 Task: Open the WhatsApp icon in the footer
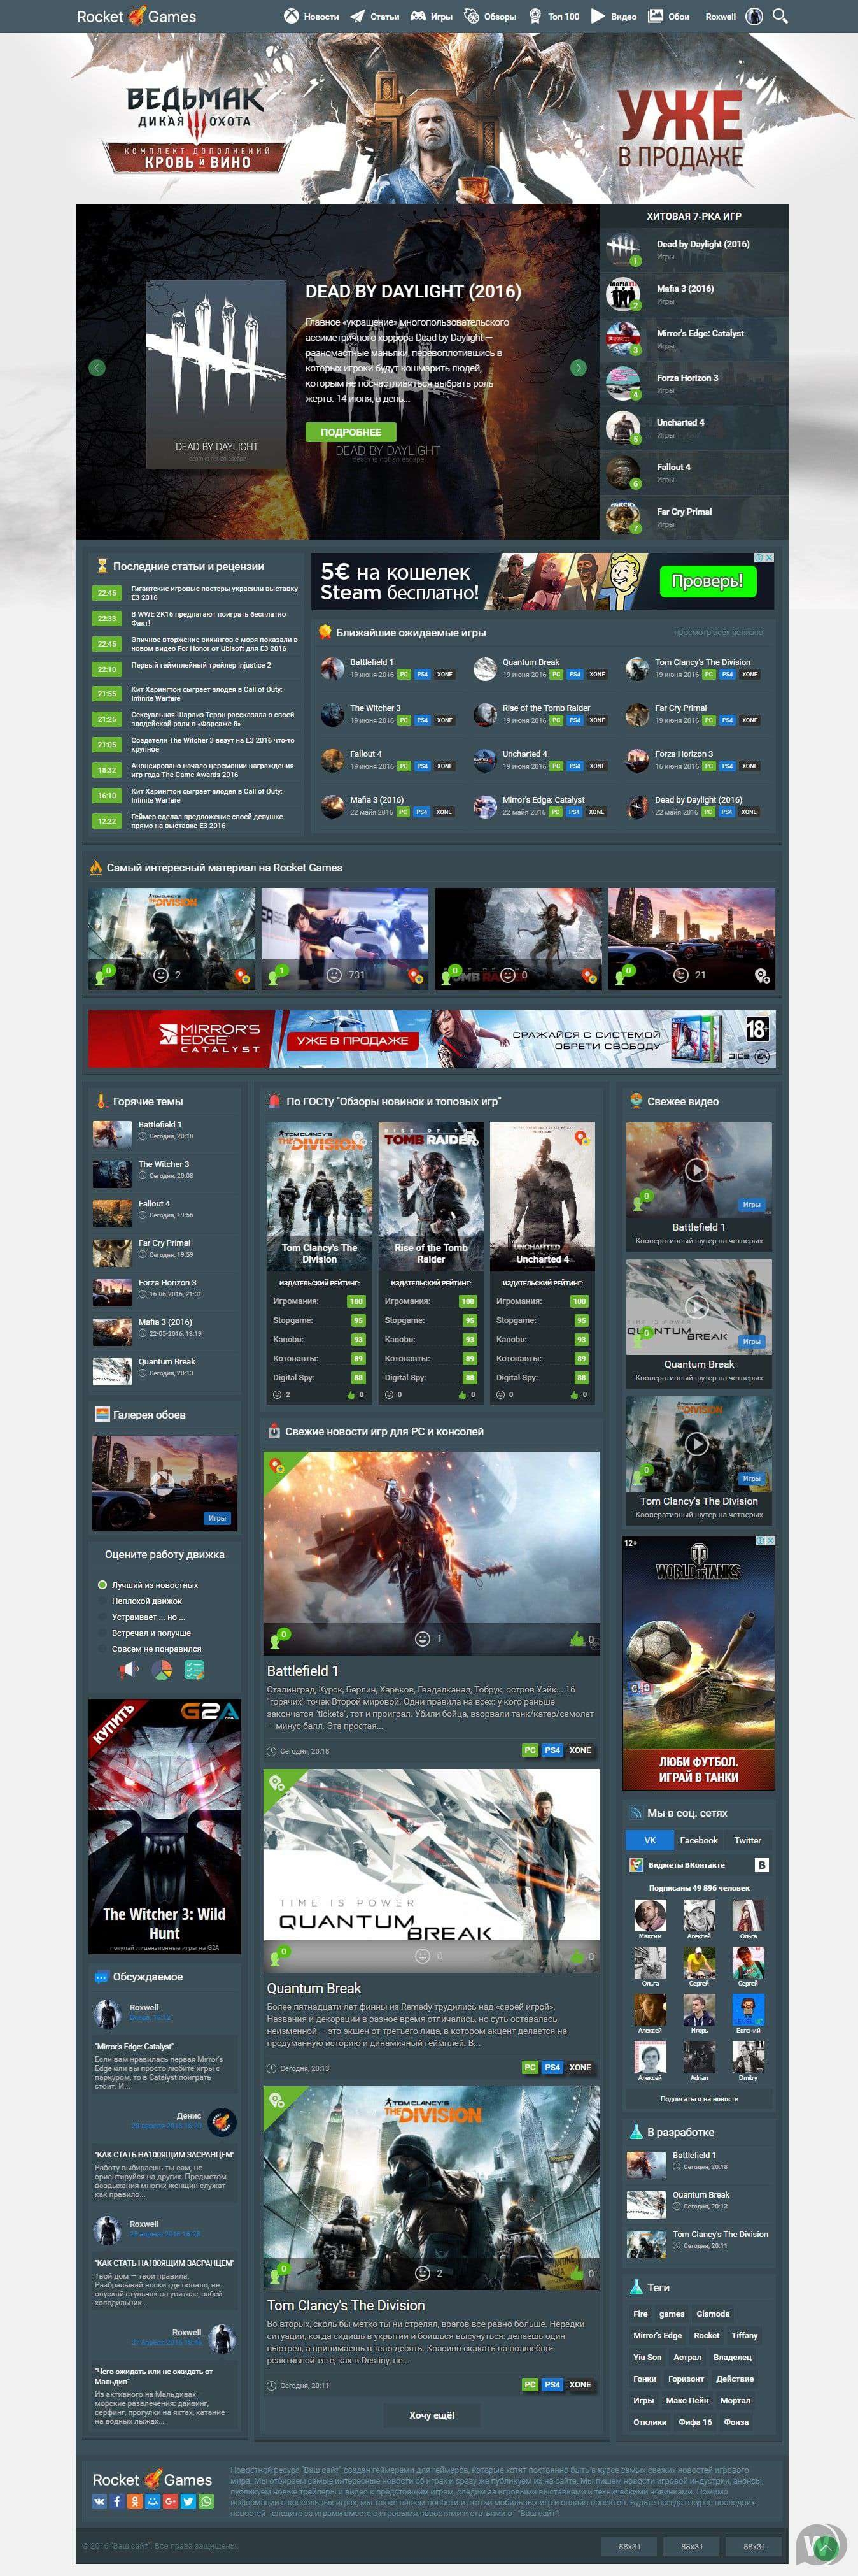pos(206,2501)
